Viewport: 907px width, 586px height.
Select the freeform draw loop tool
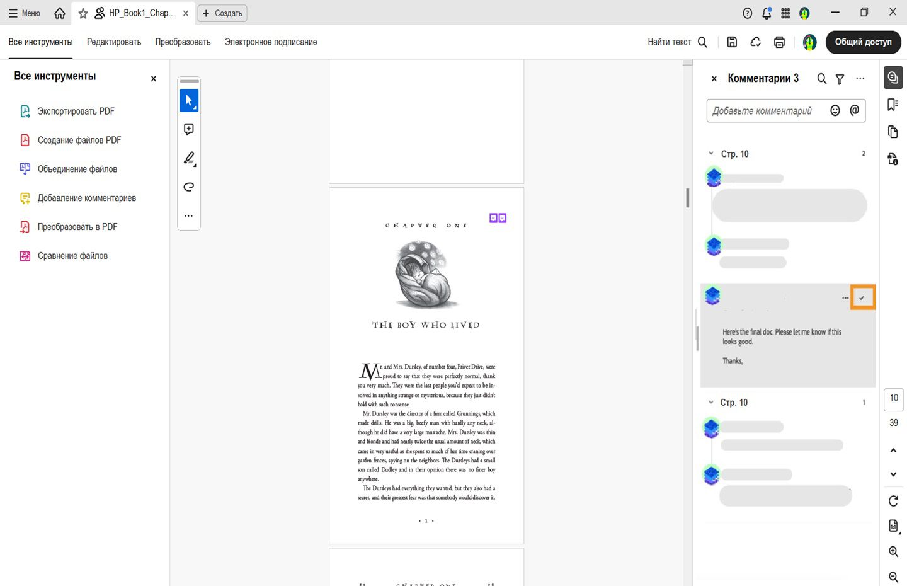pos(189,187)
